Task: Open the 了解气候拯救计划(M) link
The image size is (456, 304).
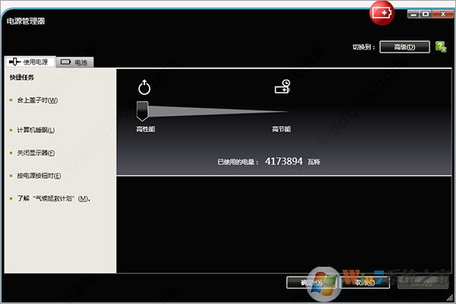Action: point(53,198)
